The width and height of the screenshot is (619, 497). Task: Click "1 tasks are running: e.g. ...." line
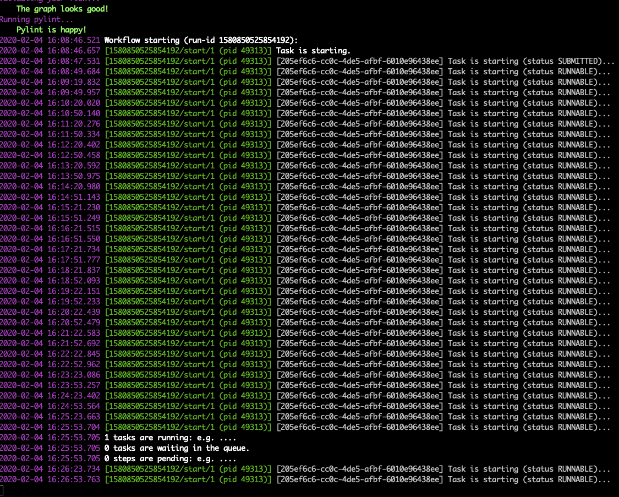170,438
